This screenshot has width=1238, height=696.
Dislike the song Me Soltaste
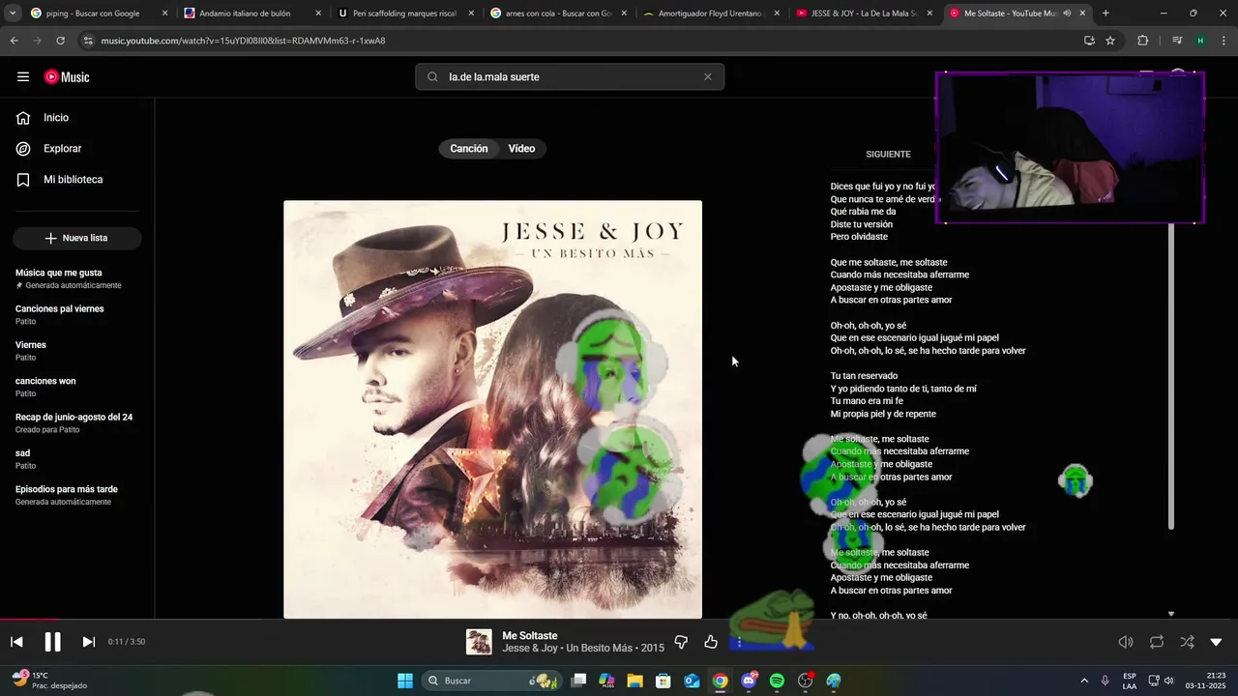pyautogui.click(x=681, y=642)
